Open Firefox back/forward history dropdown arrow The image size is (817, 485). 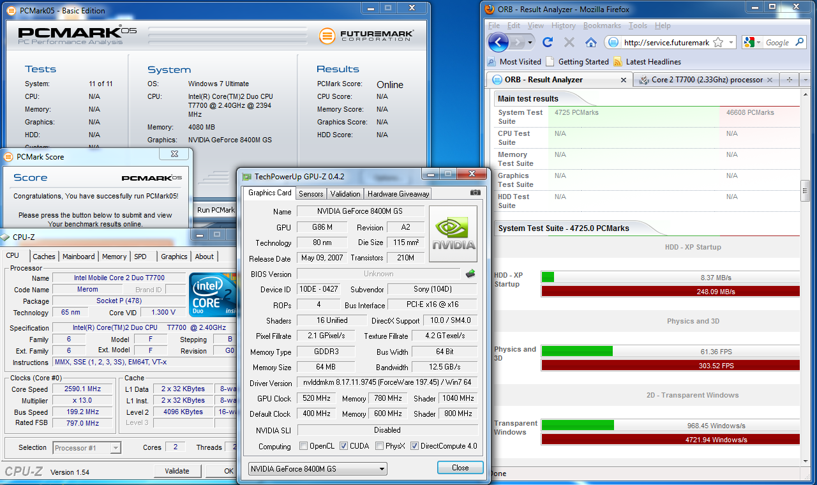pos(530,43)
